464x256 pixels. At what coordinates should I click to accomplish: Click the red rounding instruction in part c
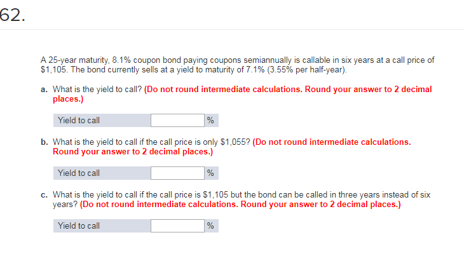point(240,205)
